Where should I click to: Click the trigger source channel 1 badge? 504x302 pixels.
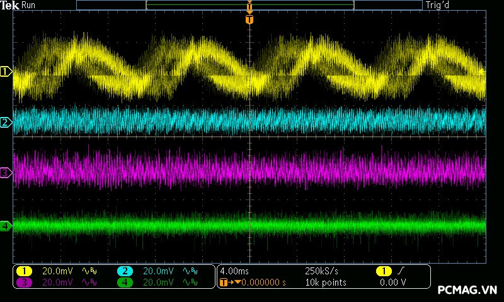(382, 271)
